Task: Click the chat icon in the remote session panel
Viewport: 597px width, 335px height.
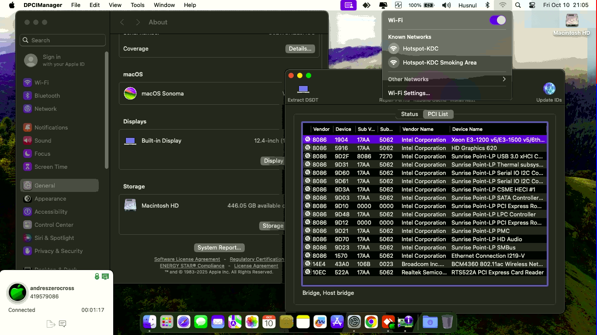Action: [62, 324]
